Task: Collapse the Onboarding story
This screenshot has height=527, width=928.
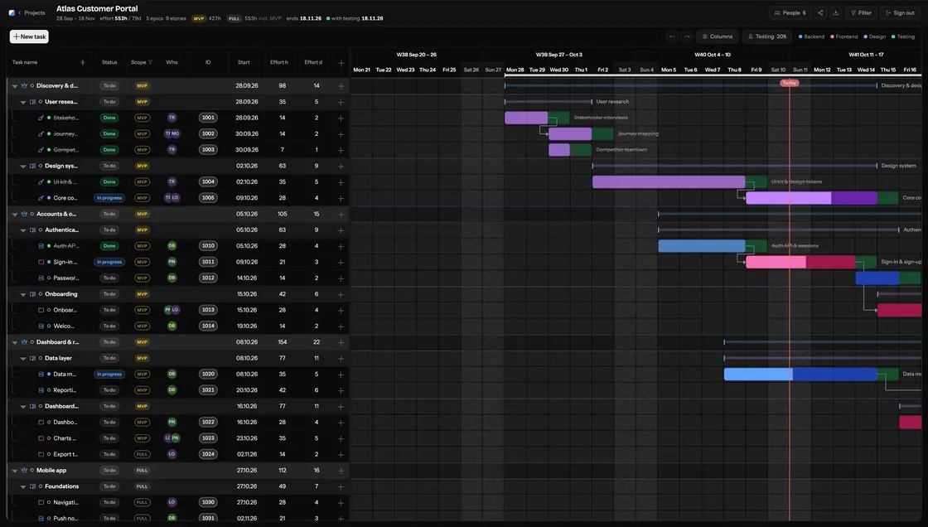Action: coord(23,294)
